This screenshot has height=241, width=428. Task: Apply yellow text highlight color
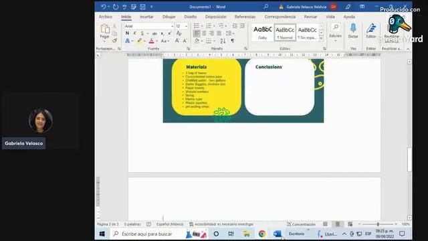point(140,41)
